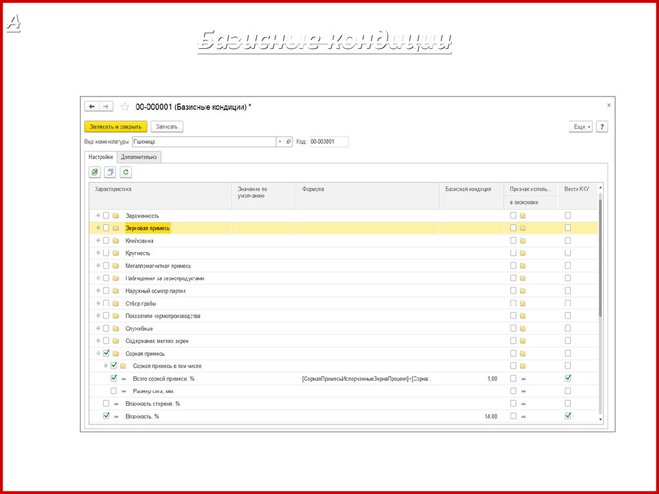Click the check all items toolbar icon
Image resolution: width=659 pixels, height=494 pixels.
pyautogui.click(x=95, y=172)
